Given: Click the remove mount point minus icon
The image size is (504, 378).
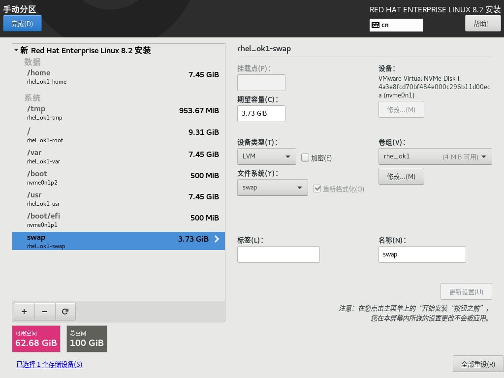Looking at the screenshot, I should [x=45, y=312].
